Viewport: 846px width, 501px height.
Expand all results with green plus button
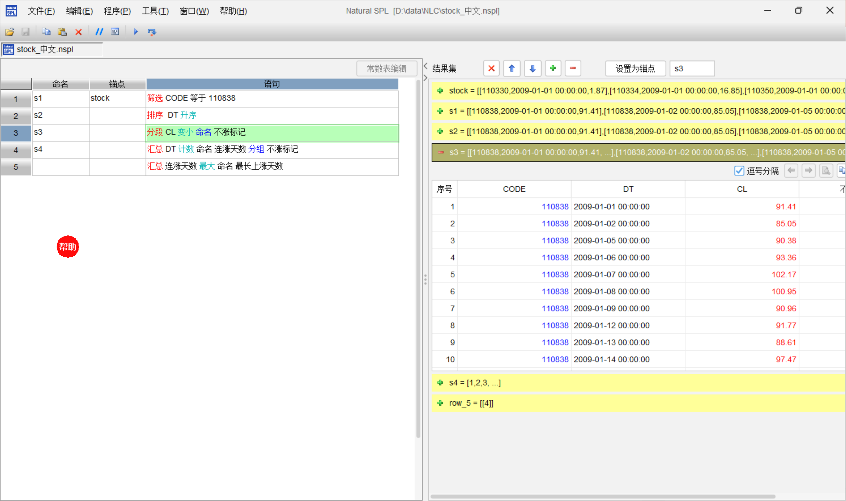coord(553,68)
